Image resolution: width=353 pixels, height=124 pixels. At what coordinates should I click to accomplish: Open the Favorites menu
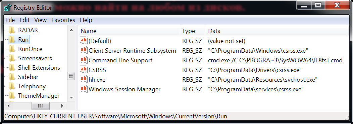pyautogui.click(x=63, y=20)
